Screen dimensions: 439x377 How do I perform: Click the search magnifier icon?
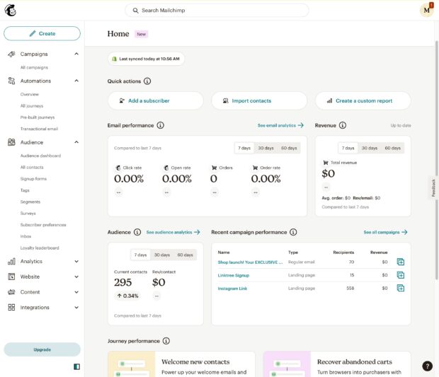pyautogui.click(x=135, y=11)
